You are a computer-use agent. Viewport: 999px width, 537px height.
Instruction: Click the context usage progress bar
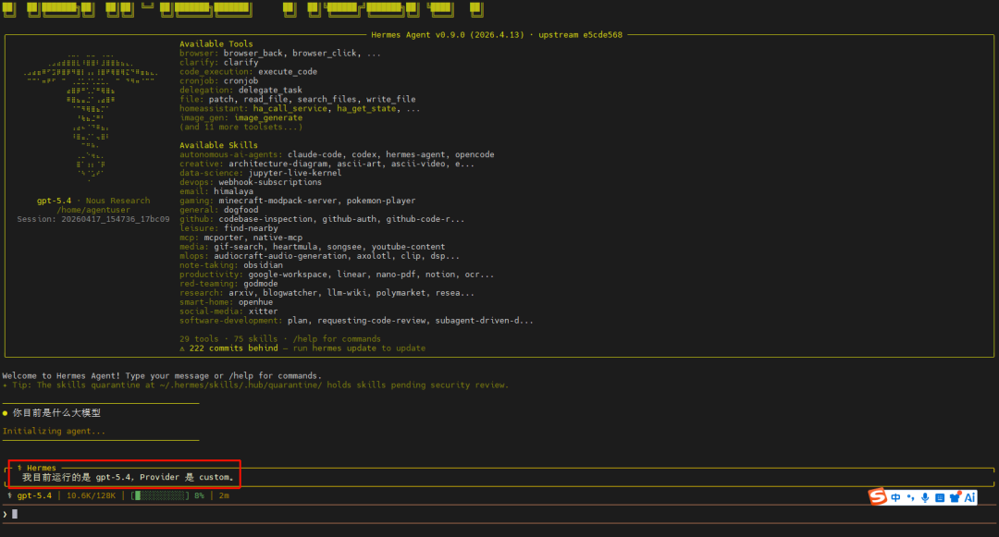[x=160, y=495]
